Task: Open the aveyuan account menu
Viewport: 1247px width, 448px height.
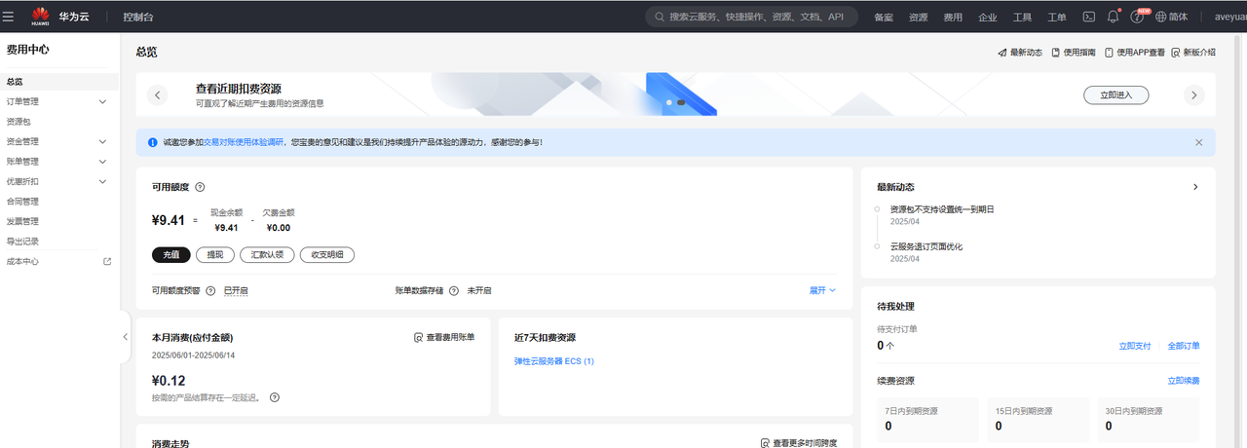Action: point(1230,17)
